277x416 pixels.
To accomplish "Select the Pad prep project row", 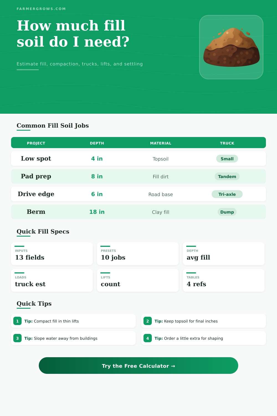I will pyautogui.click(x=138, y=176).
